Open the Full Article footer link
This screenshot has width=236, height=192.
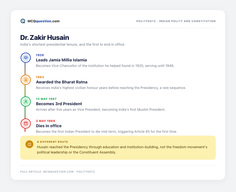[x=57, y=172]
